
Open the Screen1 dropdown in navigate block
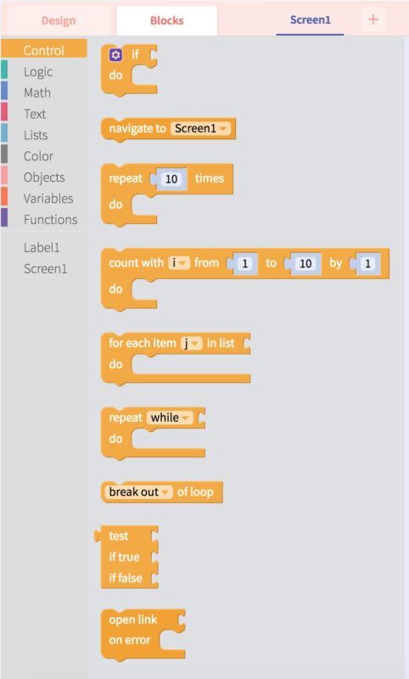click(200, 128)
